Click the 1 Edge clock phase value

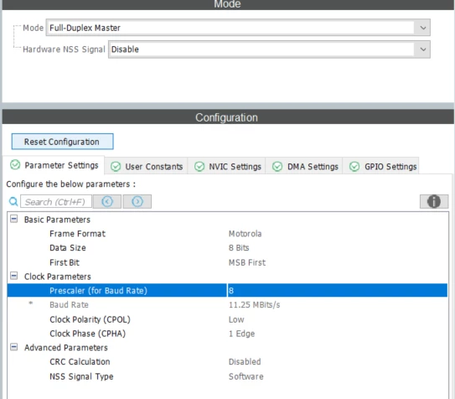[241, 334]
